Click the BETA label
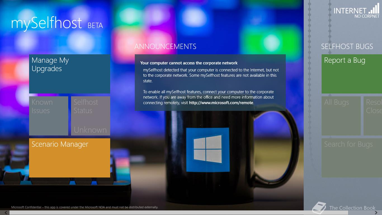 click(95, 25)
